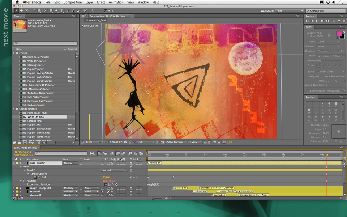The width and height of the screenshot is (347, 217).
Task: Open the Animation menu
Action: (116, 2)
